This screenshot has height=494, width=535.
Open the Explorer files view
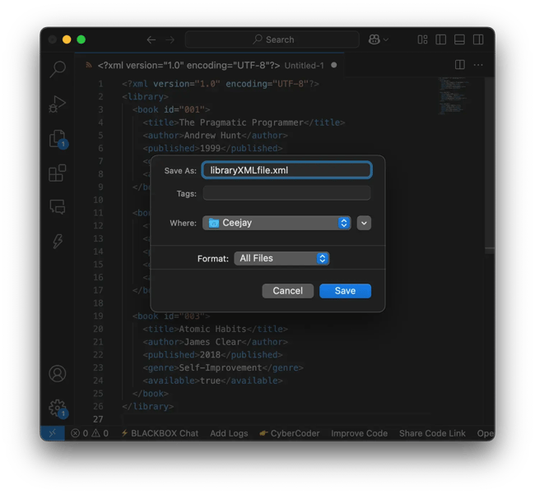58,139
